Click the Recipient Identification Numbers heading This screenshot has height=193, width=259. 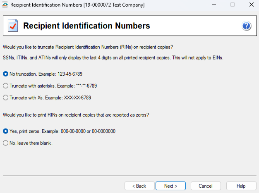point(86,26)
